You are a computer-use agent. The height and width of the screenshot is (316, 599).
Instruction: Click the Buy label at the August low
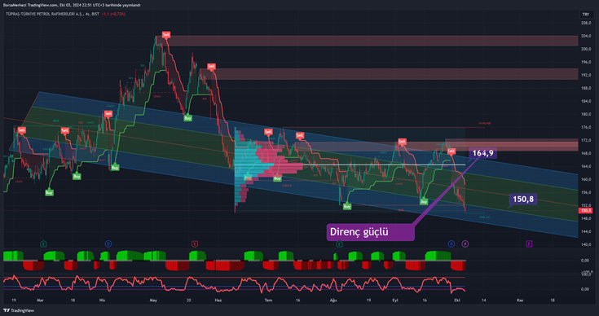pyautogui.click(x=347, y=207)
